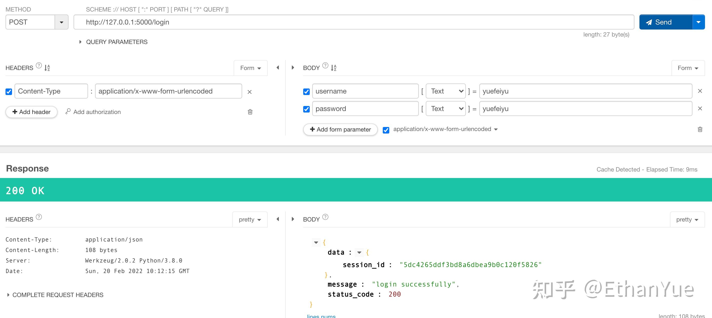Click Add header button
The width and height of the screenshot is (712, 318).
[x=32, y=112]
